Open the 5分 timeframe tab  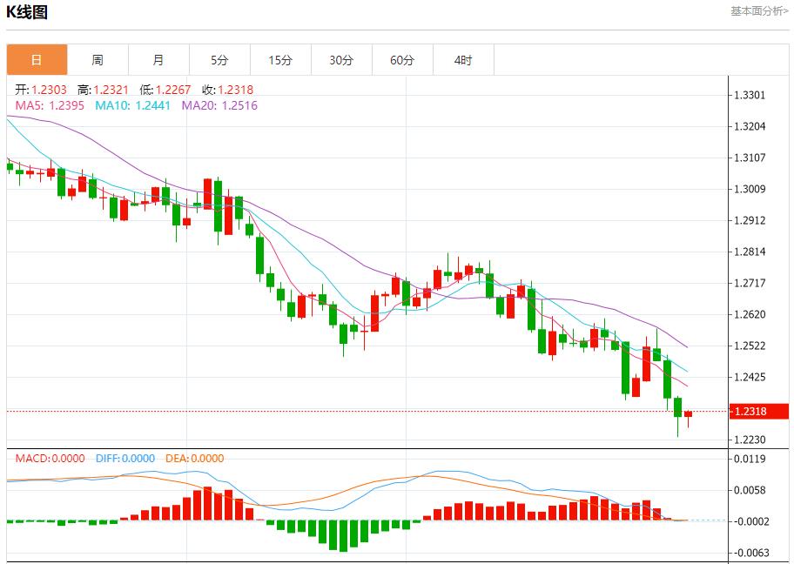click(x=219, y=60)
